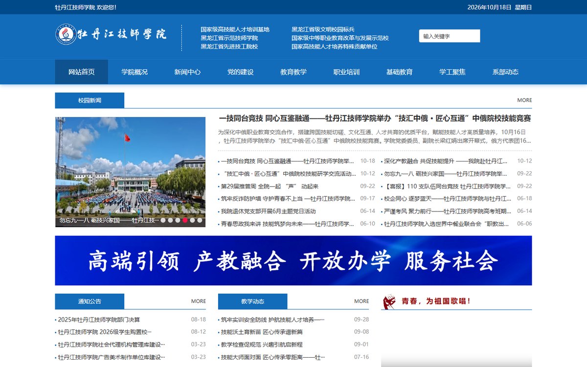Image resolution: width=587 pixels, height=367 pixels.
Task: Go to 新闻中心 in the navigation bar
Action: coord(187,72)
